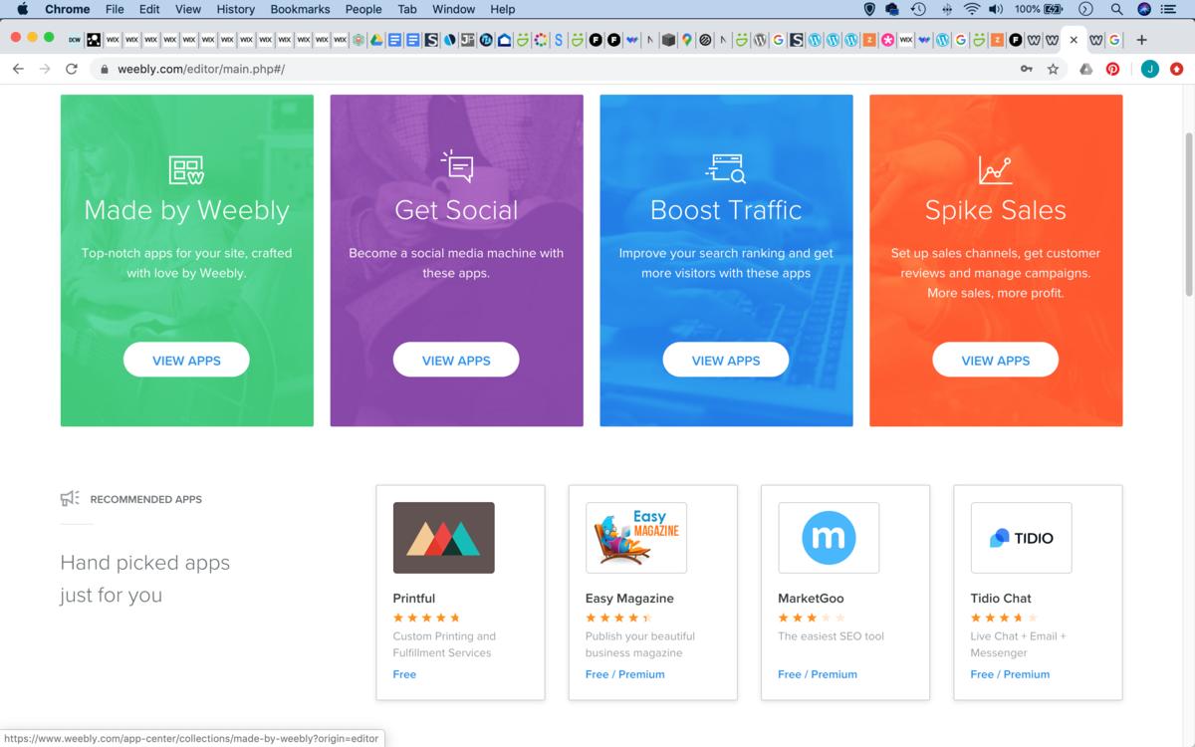Image resolution: width=1195 pixels, height=747 pixels.
Task: Reload the page with the refresh icon
Action: click(71, 69)
